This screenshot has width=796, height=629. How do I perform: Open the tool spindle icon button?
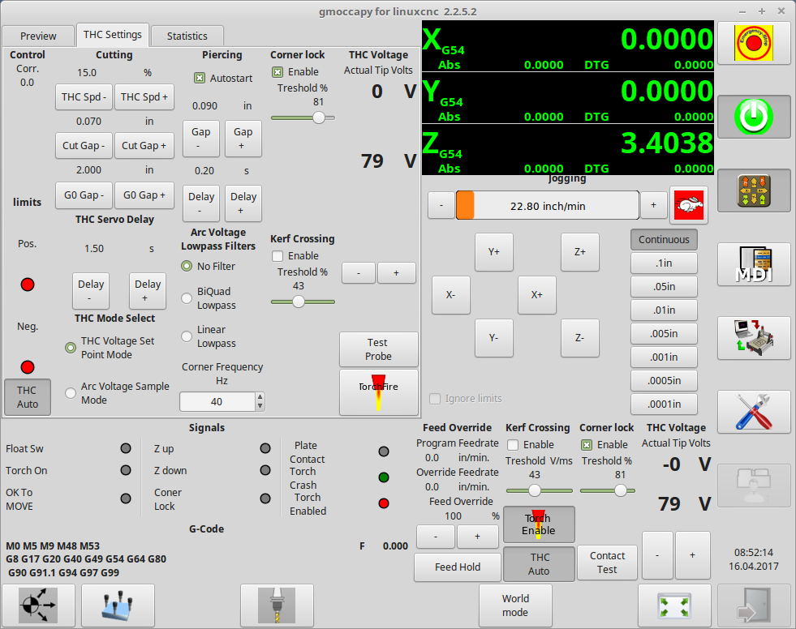click(x=277, y=605)
